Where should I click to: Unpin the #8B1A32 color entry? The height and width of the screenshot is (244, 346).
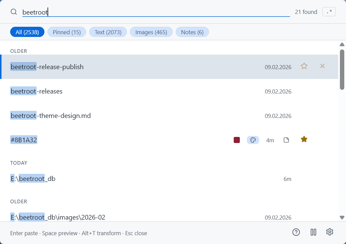coord(304,139)
